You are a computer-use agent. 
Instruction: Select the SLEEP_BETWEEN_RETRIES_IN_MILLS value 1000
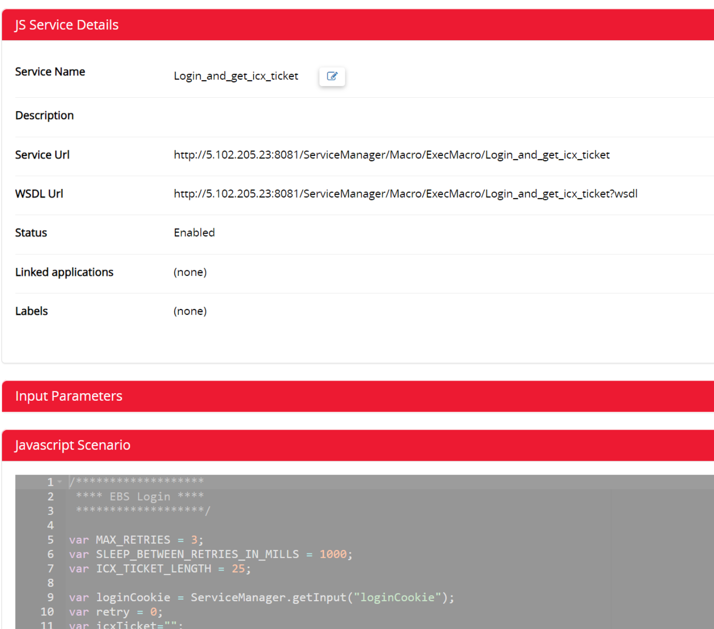(x=334, y=554)
